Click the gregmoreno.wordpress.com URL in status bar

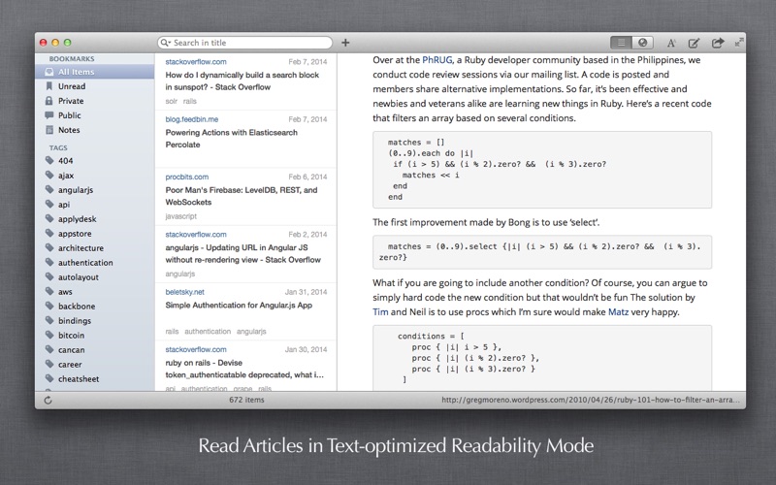[591, 400]
